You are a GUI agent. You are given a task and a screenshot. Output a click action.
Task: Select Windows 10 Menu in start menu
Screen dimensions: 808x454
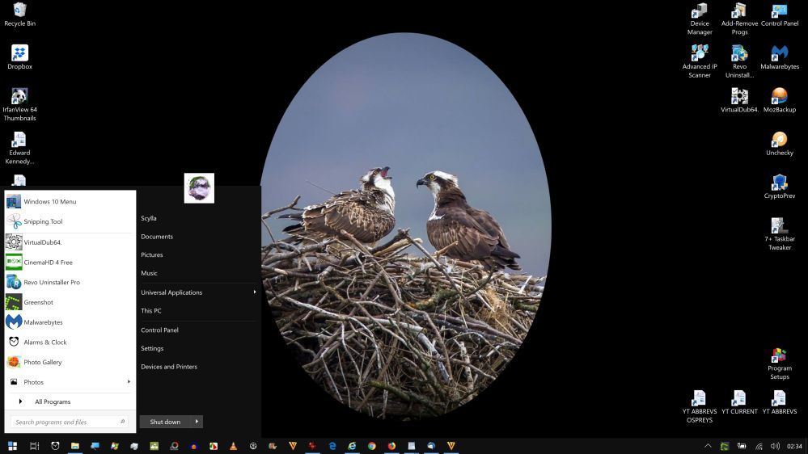pos(70,201)
